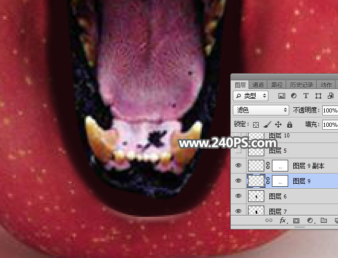Show the hidden 图层 5 layer
Screen dimensions: 338x258
(x=238, y=151)
